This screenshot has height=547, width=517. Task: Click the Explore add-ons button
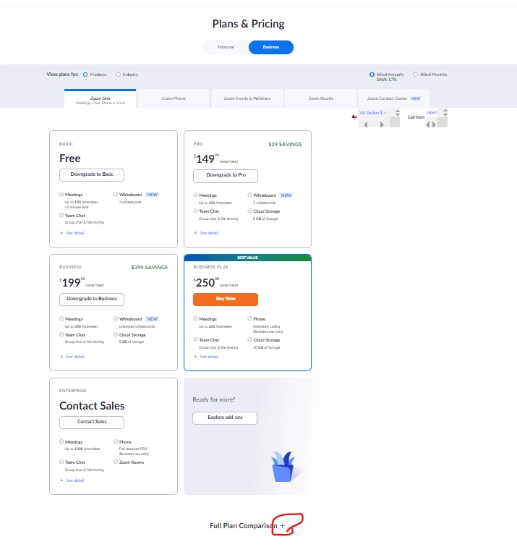[x=225, y=418]
